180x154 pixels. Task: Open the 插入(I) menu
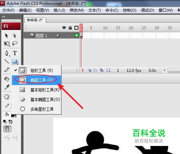[x=59, y=10]
